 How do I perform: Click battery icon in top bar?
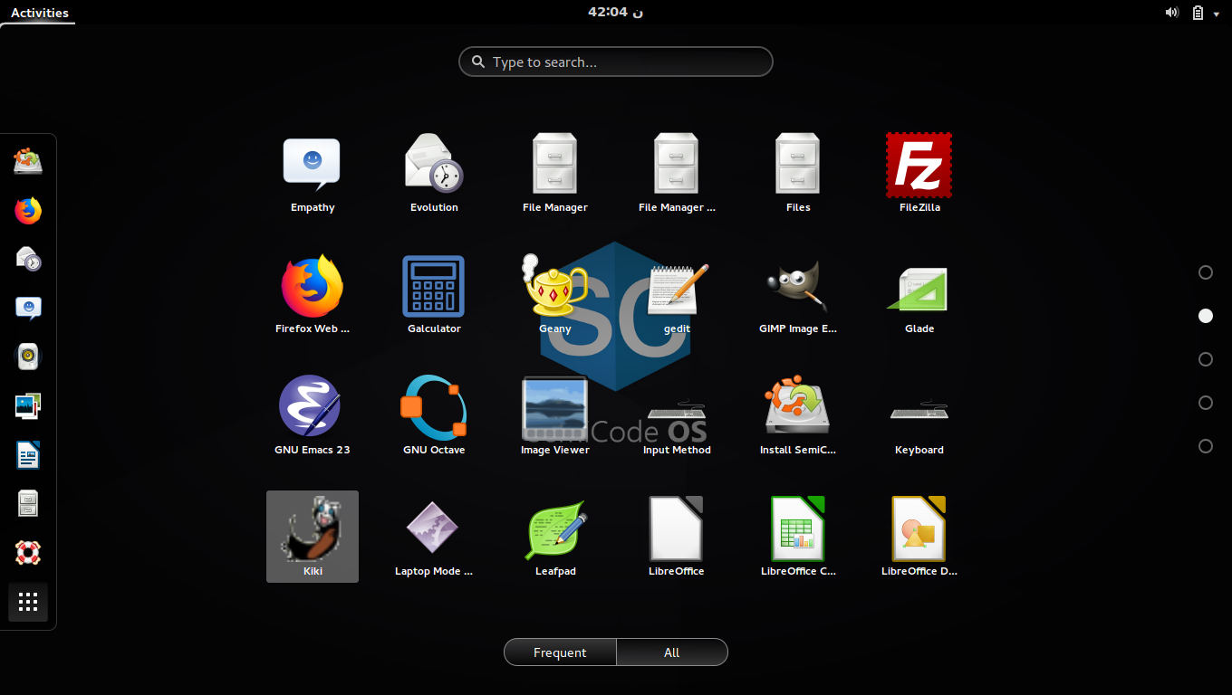[1198, 13]
